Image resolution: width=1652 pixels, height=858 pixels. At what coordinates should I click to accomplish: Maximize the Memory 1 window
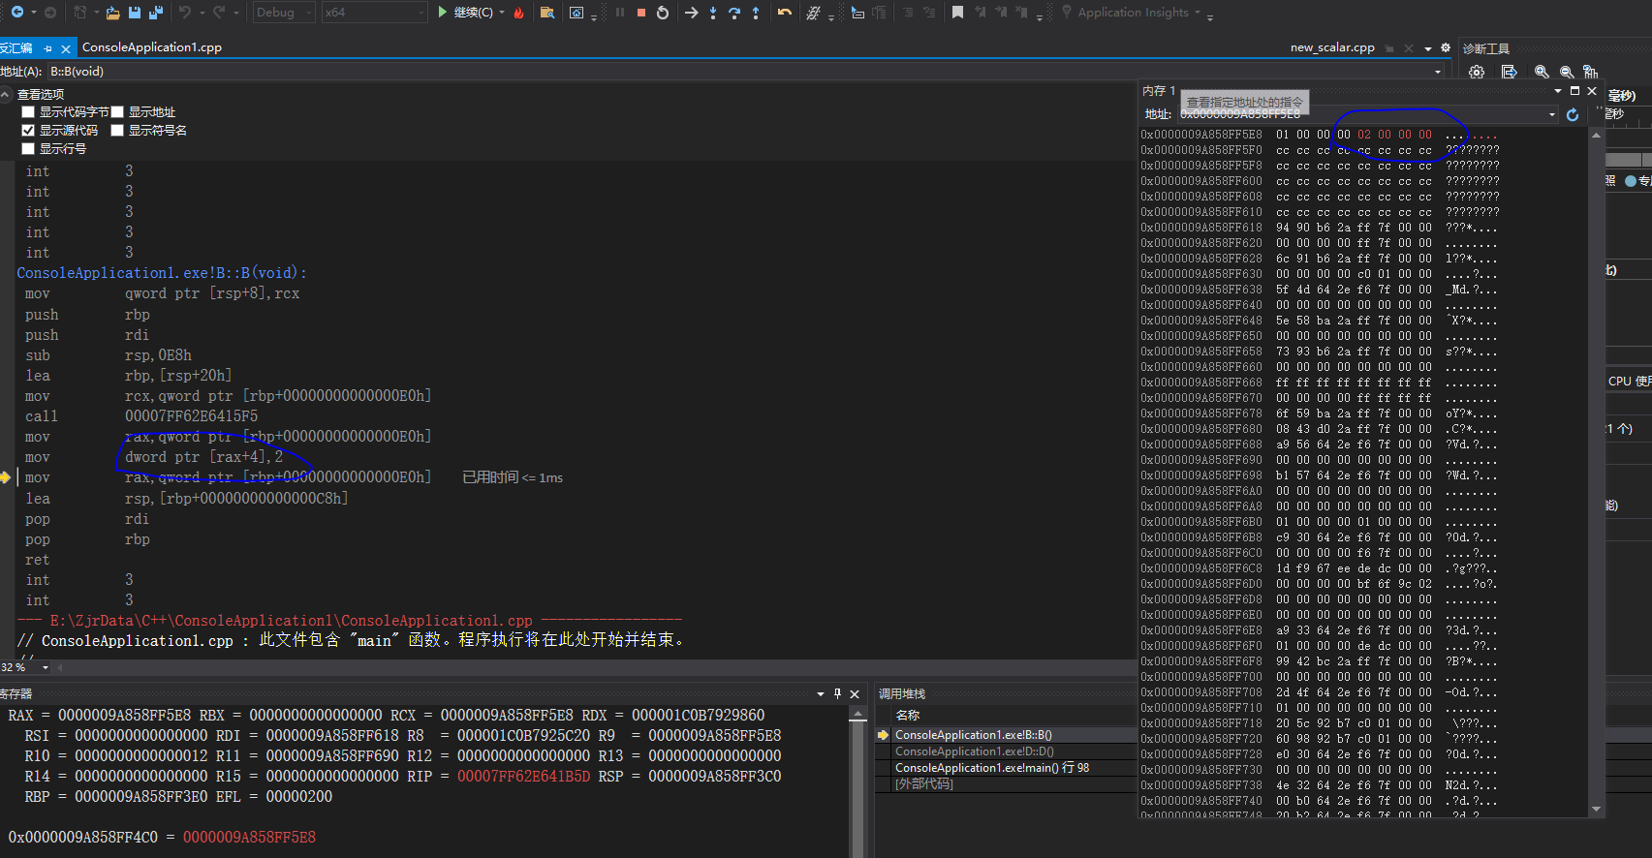point(1574,91)
